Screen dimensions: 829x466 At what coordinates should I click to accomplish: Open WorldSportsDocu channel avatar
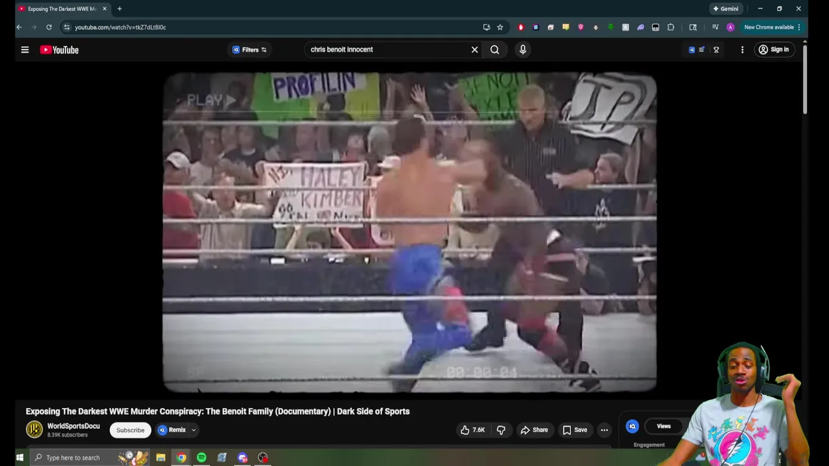(34, 430)
